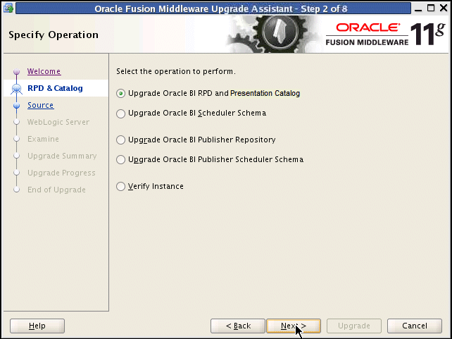Click the Upgrade Progress step text

click(x=61, y=173)
